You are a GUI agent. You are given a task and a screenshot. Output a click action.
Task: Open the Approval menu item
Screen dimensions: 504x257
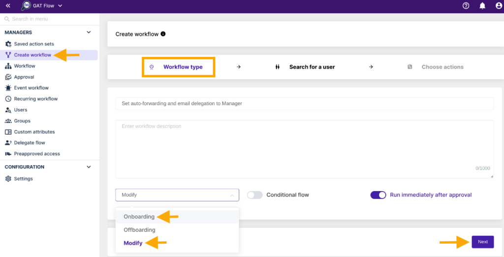[24, 77]
